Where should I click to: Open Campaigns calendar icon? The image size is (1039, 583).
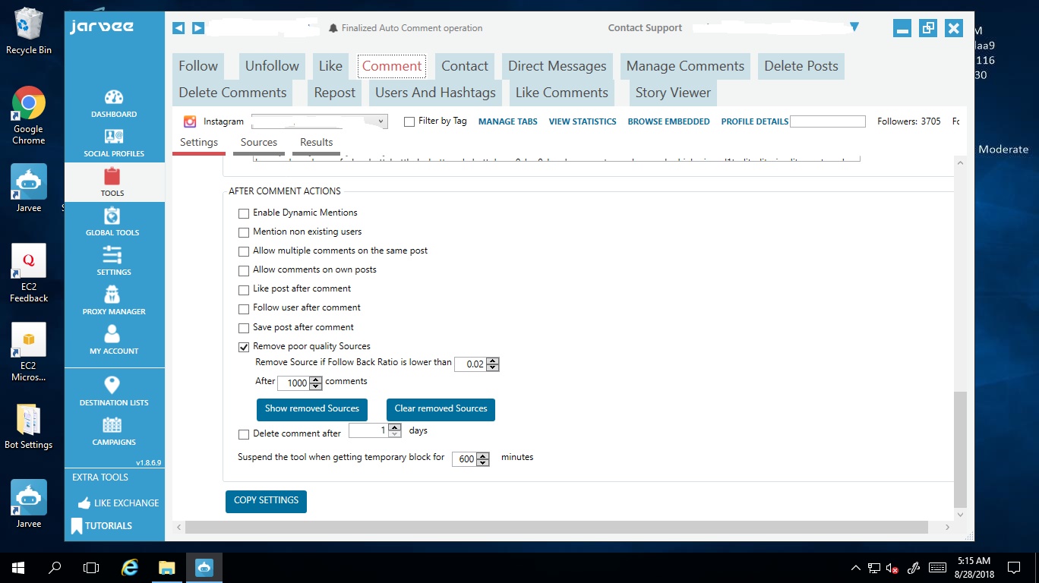coord(112,425)
